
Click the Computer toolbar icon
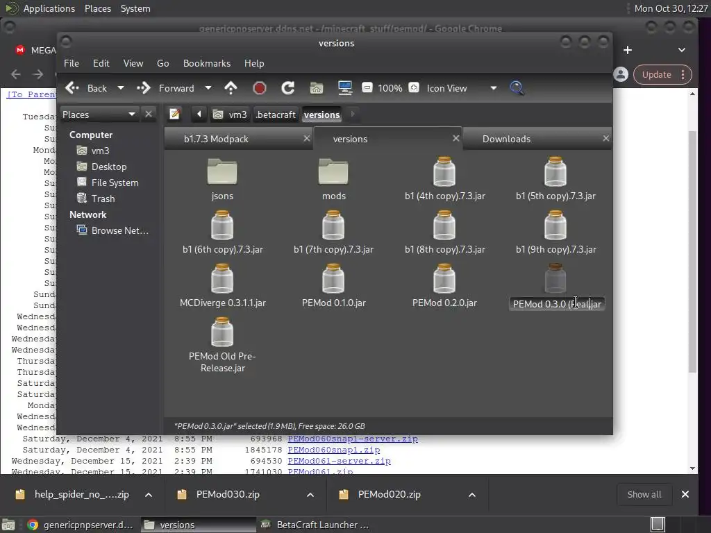pos(345,88)
